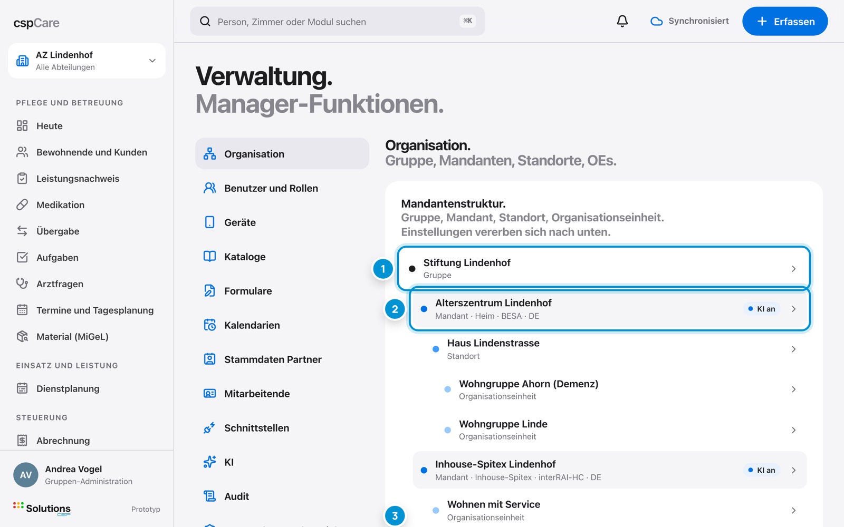The width and height of the screenshot is (844, 527).
Task: Click the Arztfragen stethoscope icon
Action: coord(22,284)
